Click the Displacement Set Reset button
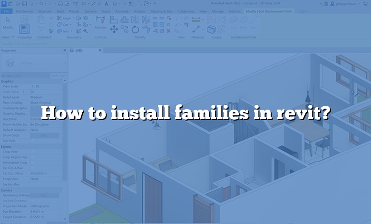The image size is (371, 224). 244,23
